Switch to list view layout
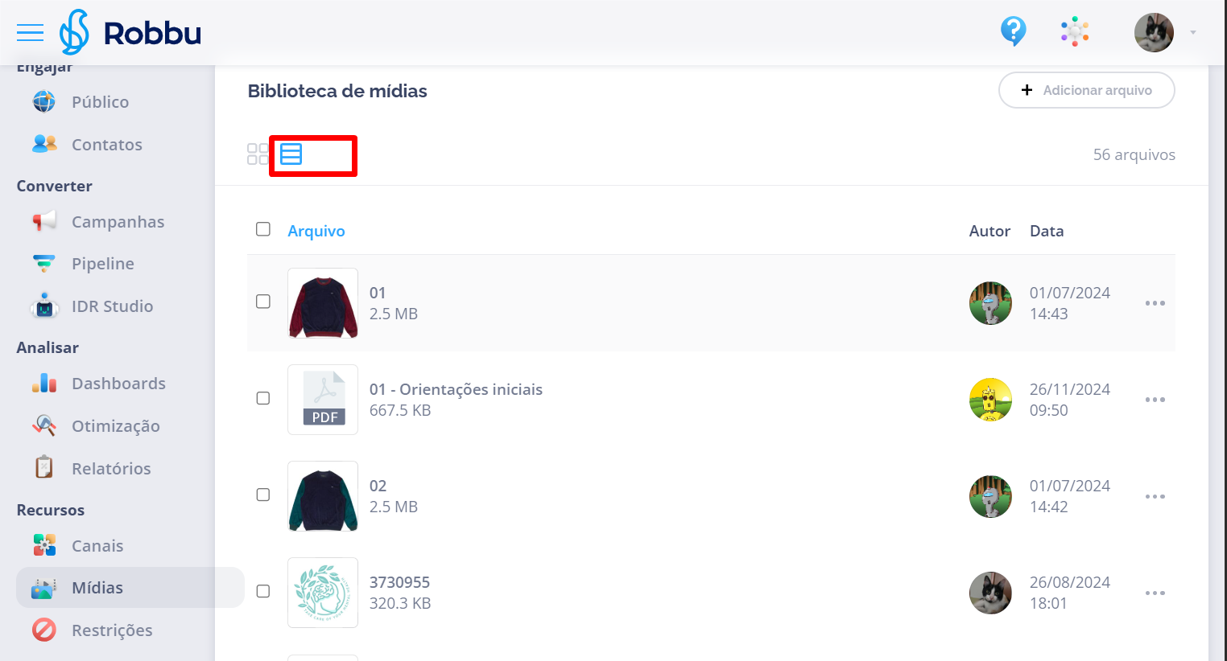 (x=291, y=154)
